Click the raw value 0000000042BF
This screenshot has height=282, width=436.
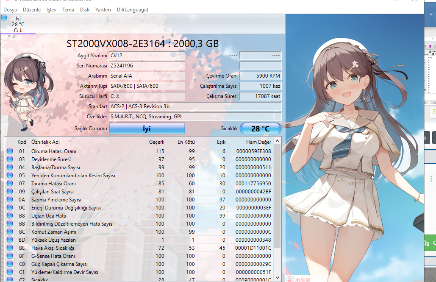coord(253,192)
